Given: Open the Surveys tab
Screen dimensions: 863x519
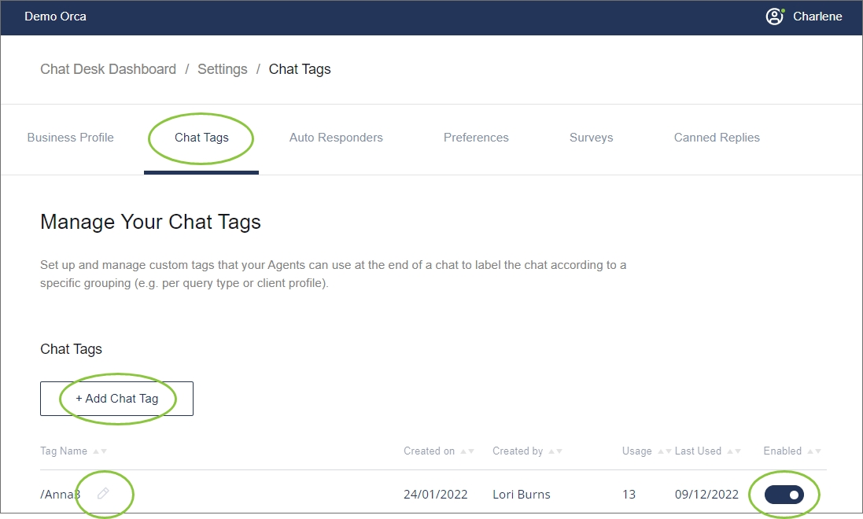Looking at the screenshot, I should 591,138.
